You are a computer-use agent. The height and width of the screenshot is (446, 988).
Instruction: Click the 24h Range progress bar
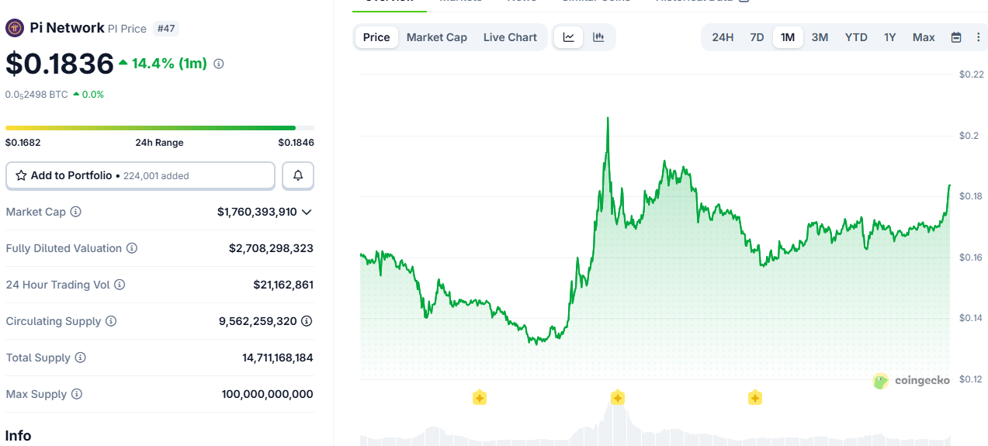click(x=159, y=128)
